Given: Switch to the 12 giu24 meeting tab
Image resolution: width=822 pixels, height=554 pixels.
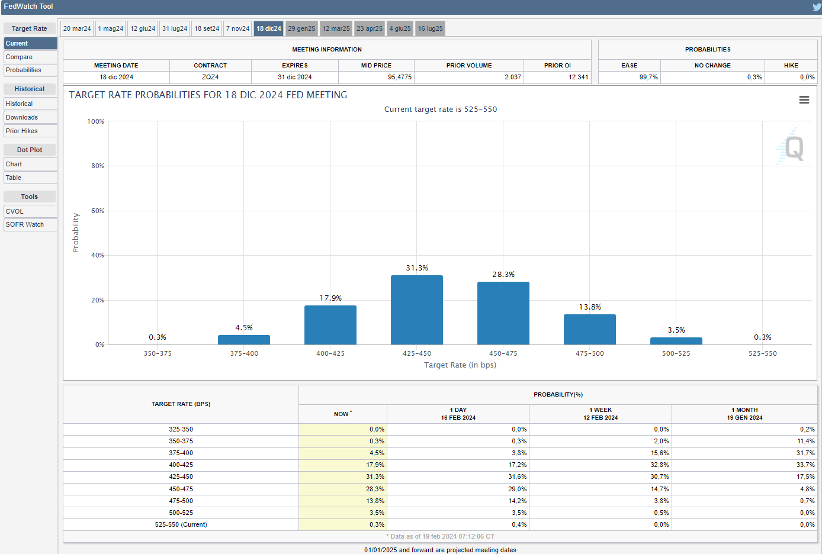Looking at the screenshot, I should tap(143, 28).
